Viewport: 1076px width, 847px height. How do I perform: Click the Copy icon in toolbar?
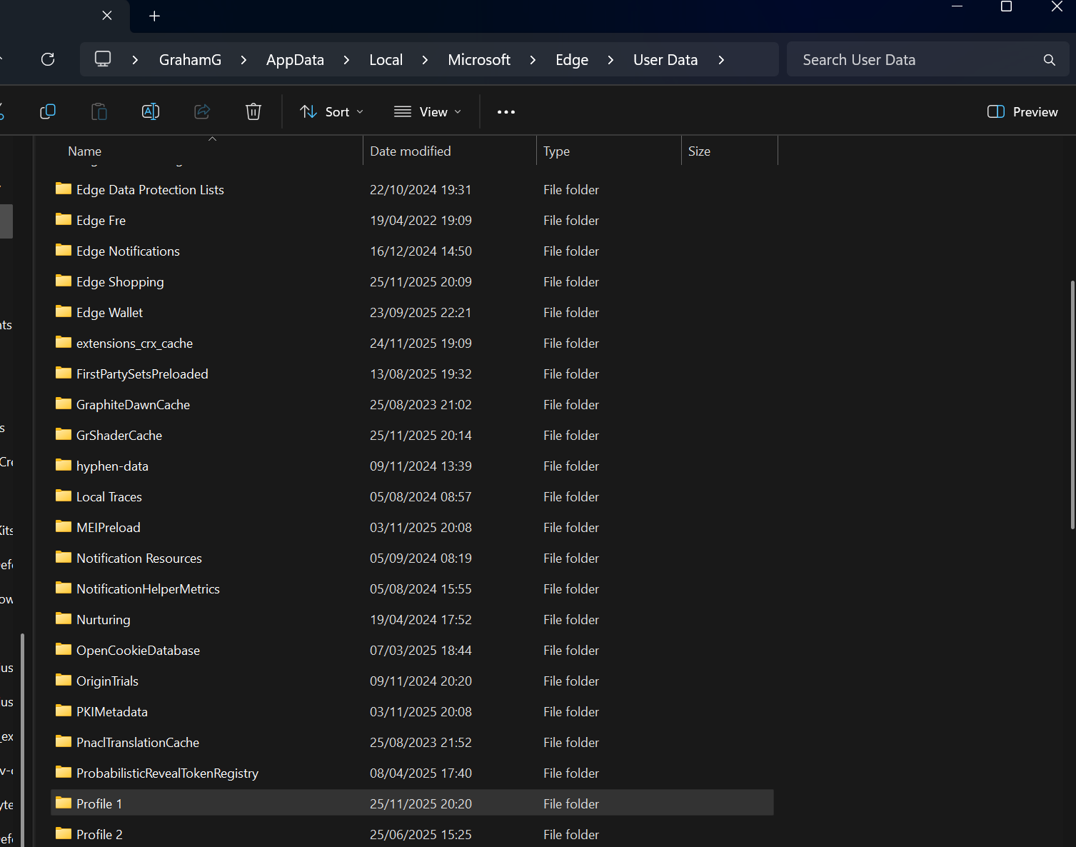48,111
